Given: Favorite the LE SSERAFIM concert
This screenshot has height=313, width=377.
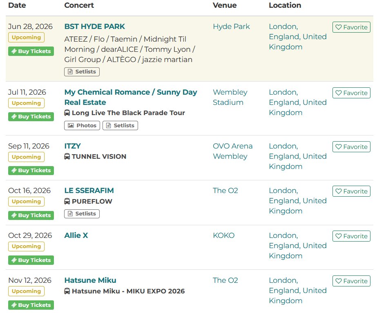Looking at the screenshot, I should pyautogui.click(x=351, y=191).
